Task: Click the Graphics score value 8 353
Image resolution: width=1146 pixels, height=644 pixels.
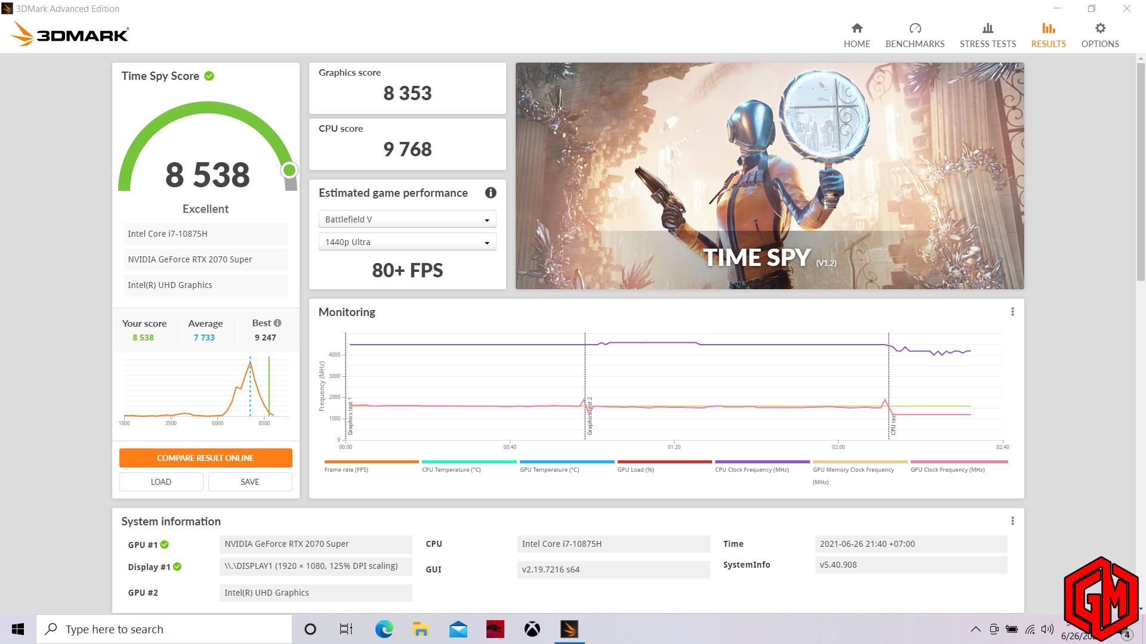Action: coord(407,94)
